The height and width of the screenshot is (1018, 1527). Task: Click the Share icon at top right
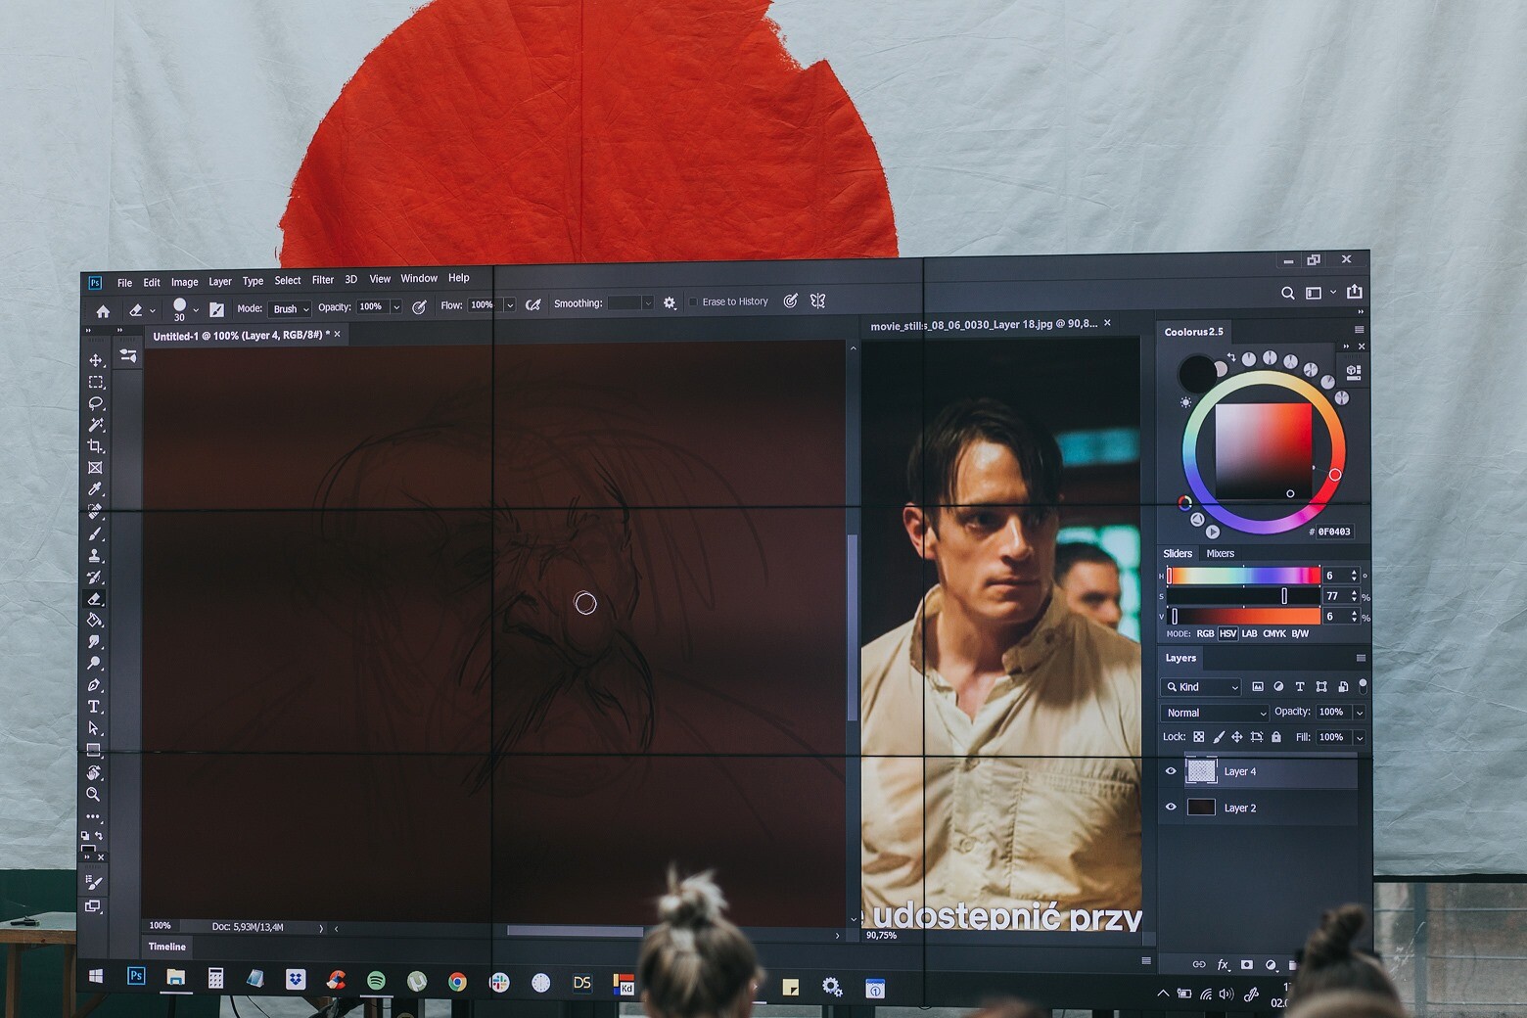[x=1355, y=292]
